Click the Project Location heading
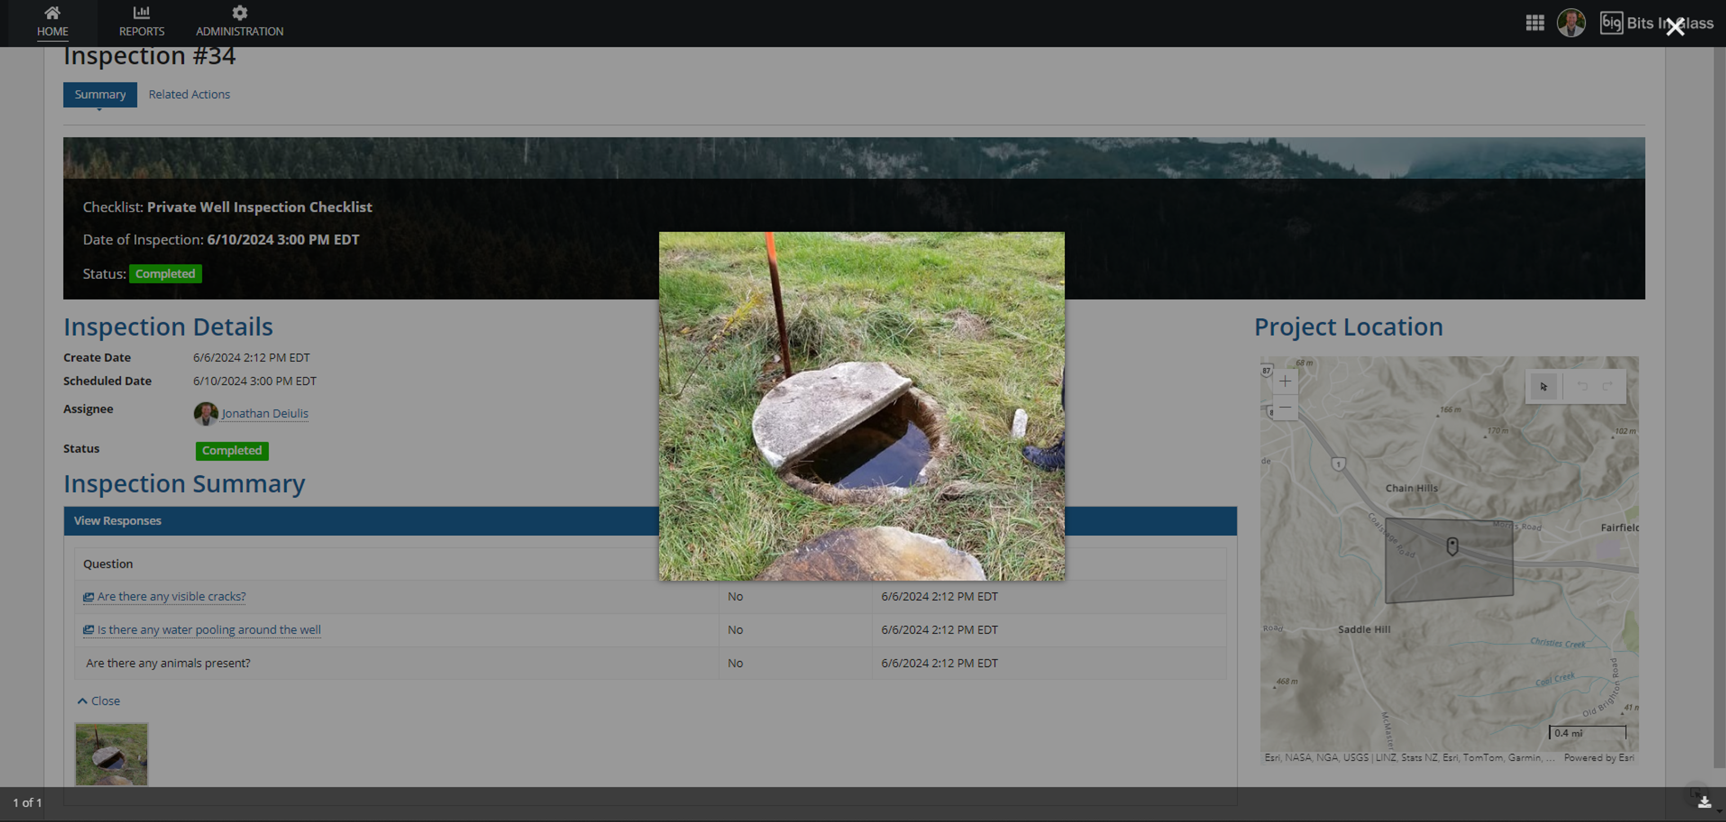Image resolution: width=1726 pixels, height=822 pixels. point(1348,327)
